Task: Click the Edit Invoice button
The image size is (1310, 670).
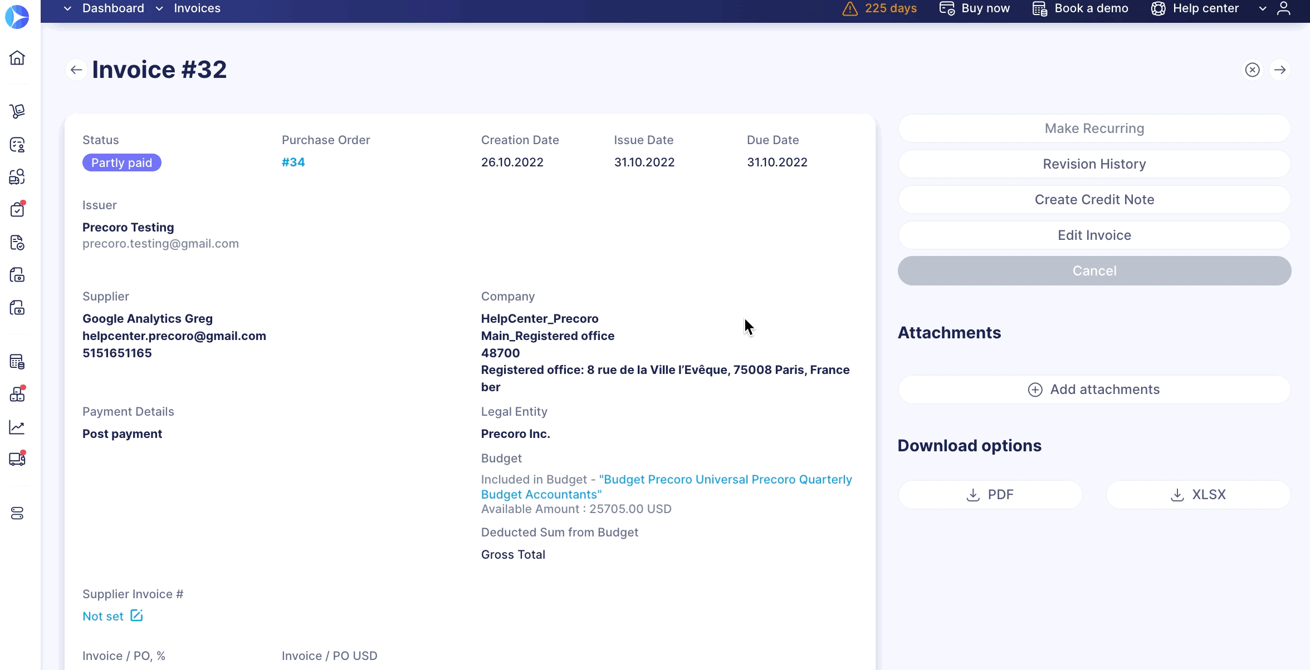Action: click(x=1094, y=235)
